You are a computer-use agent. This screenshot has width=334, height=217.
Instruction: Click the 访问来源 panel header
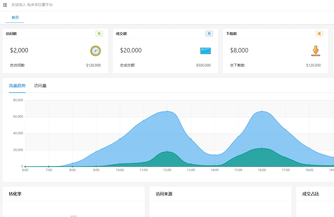(164, 194)
